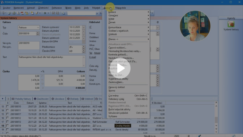
Task: Open print preview magnifier icon
Action: (x=18, y=13)
